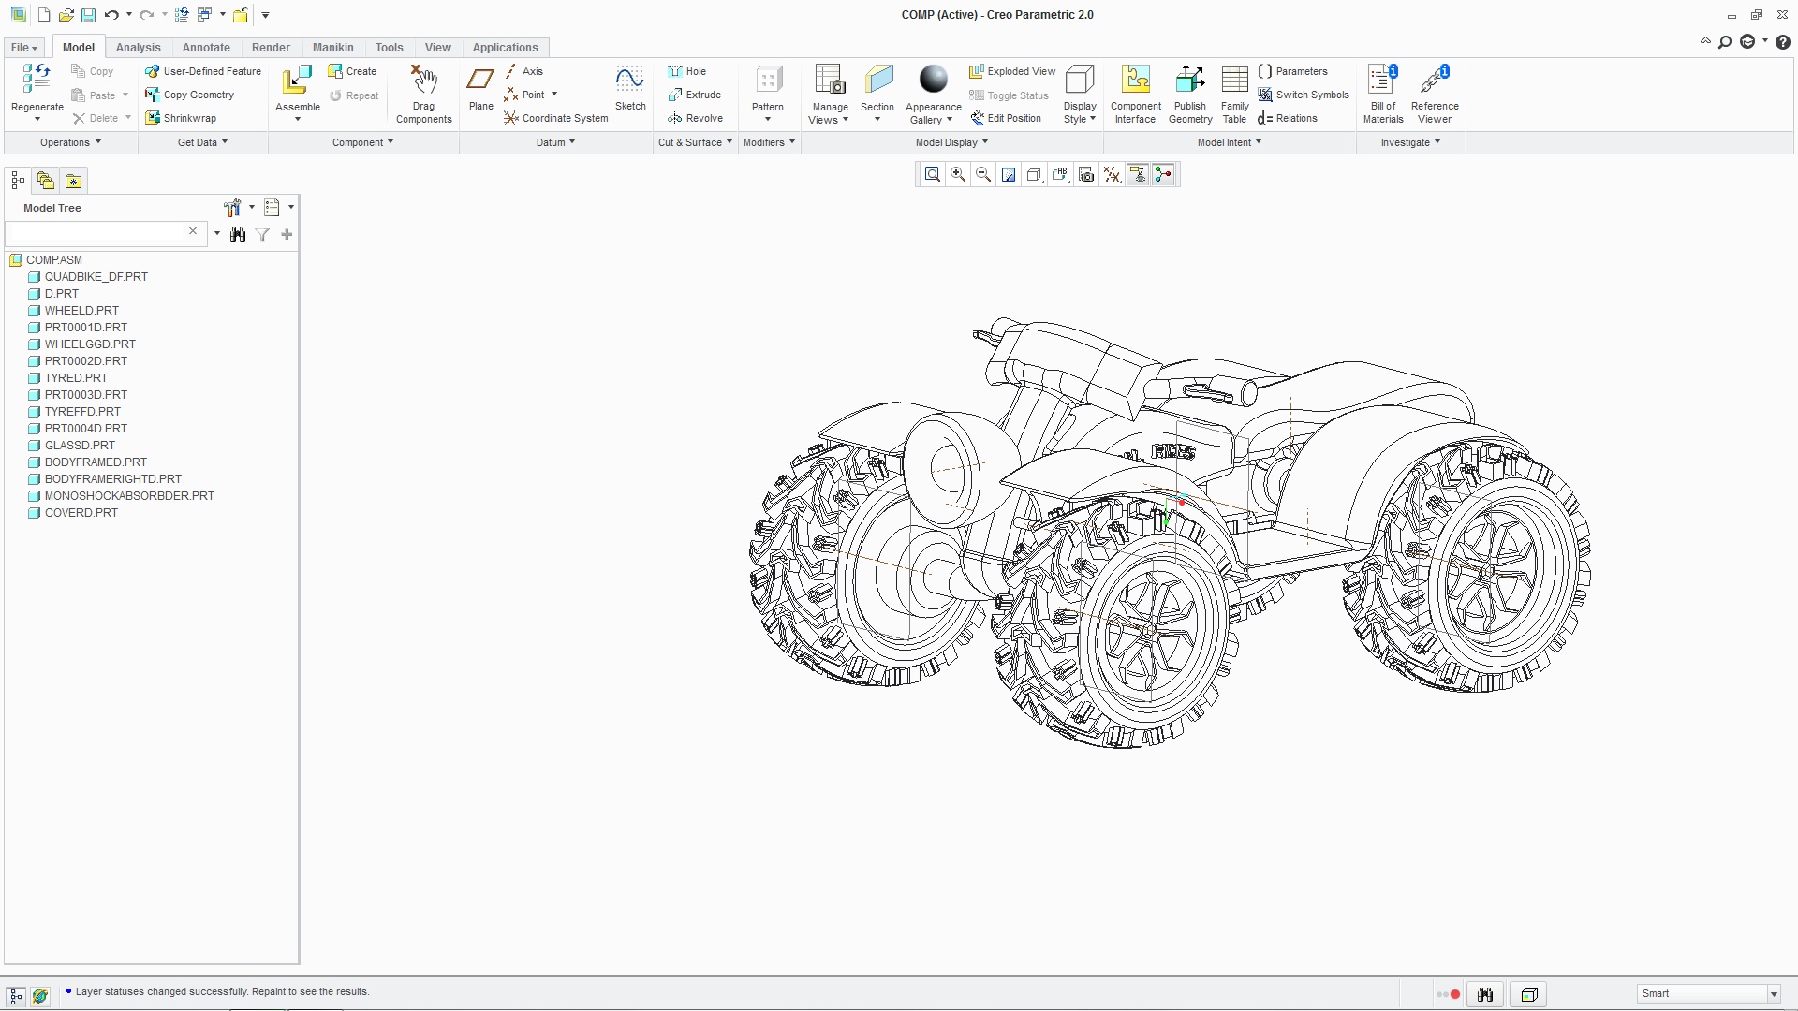1798x1011 pixels.
Task: Toggle navigator panel display in status bar
Action: (x=16, y=996)
